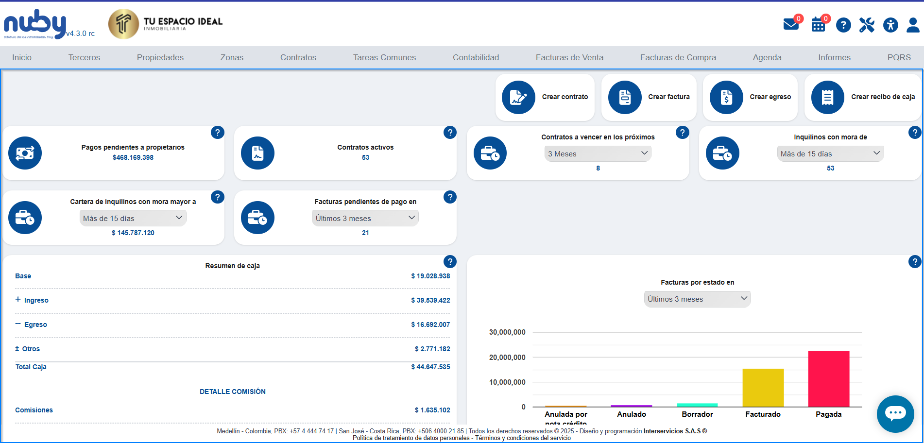Click help icon on Contratos activos card

[450, 133]
